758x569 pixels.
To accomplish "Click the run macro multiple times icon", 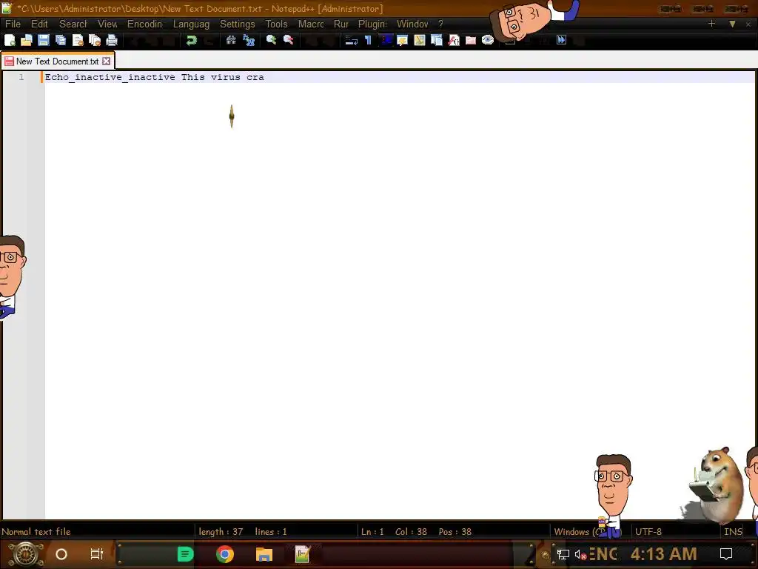I will click(561, 41).
